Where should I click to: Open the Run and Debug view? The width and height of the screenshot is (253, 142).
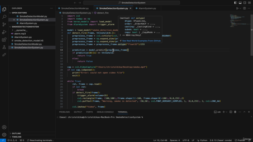coord(4,32)
